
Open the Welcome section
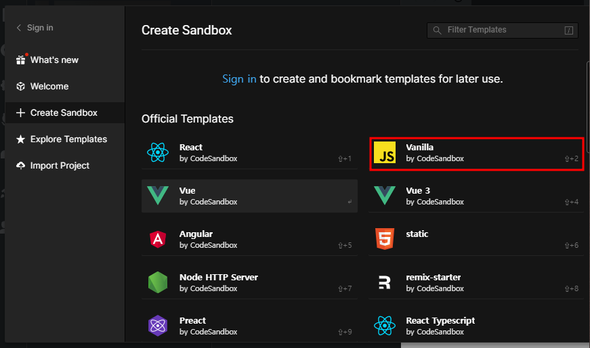click(65, 86)
